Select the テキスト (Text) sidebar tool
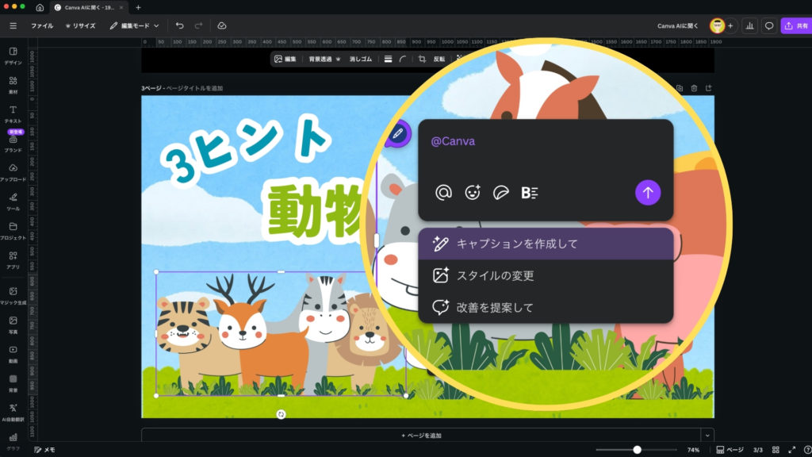Image resolution: width=812 pixels, height=457 pixels. (13, 113)
